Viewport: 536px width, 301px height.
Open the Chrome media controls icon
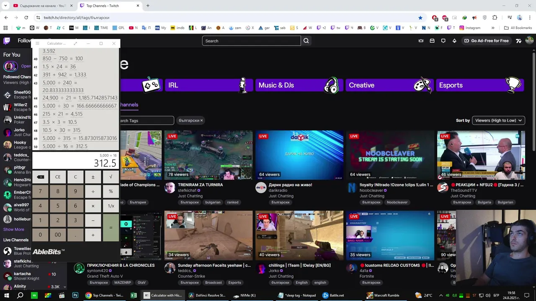[510, 18]
